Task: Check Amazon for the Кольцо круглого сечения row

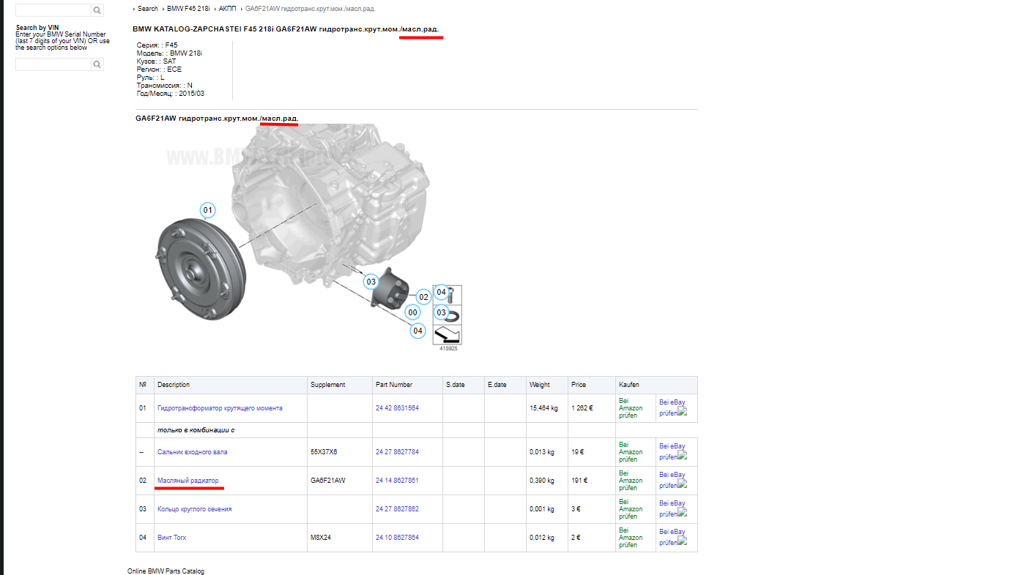Action: (x=631, y=509)
